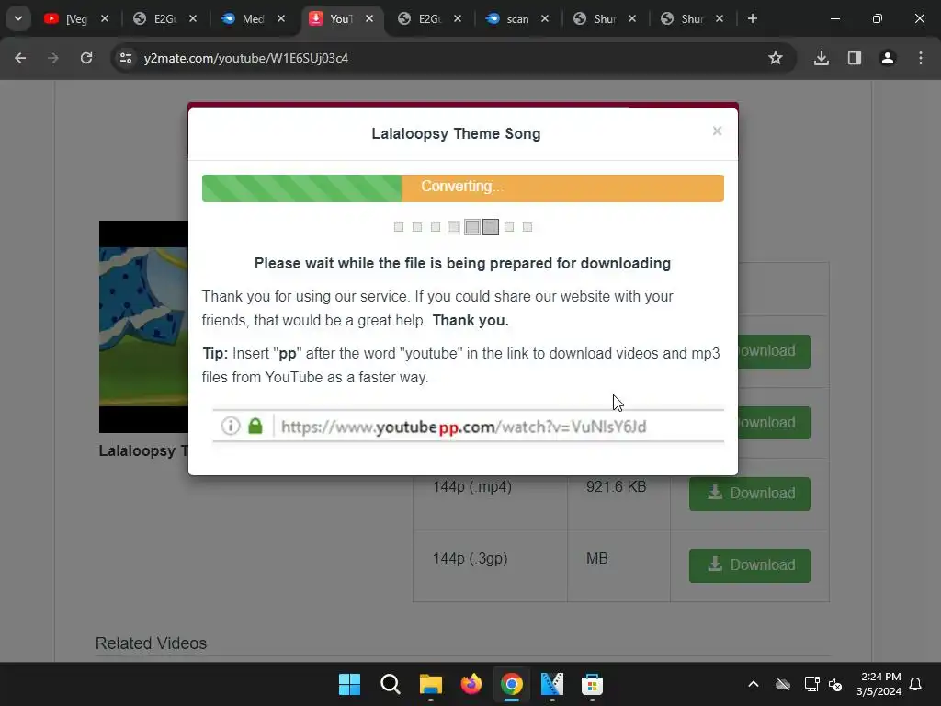Open the Chrome profile icon

888,58
